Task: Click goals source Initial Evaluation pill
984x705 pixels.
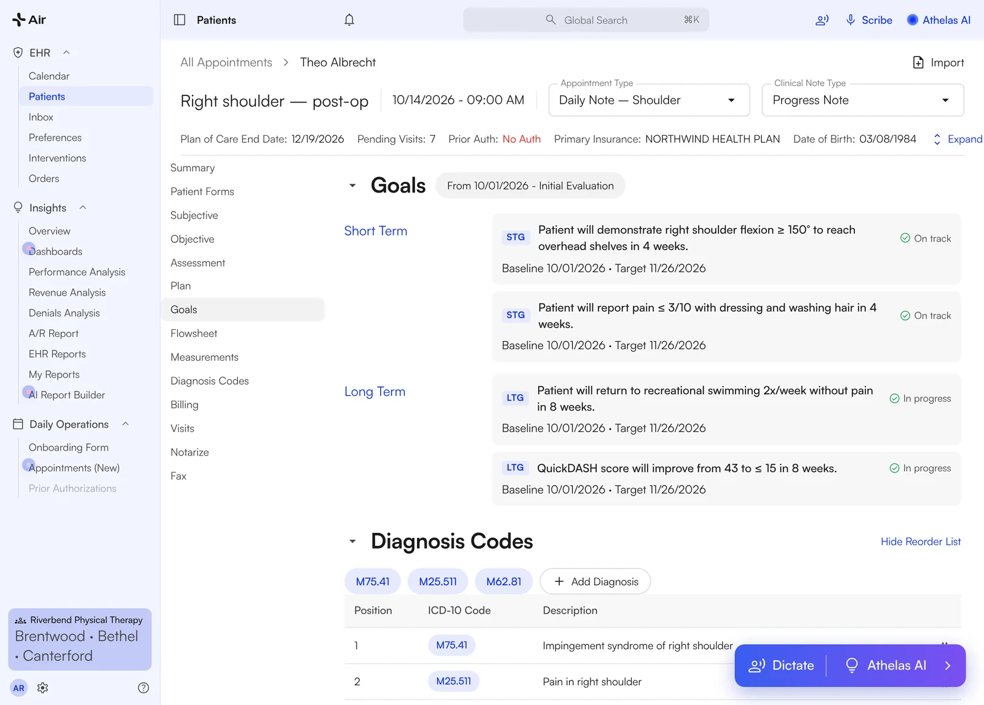Action: click(530, 186)
